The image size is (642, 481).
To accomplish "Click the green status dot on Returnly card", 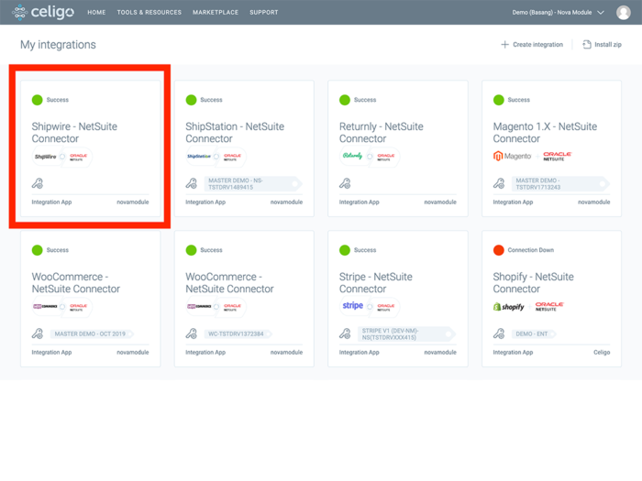I will pyautogui.click(x=345, y=100).
